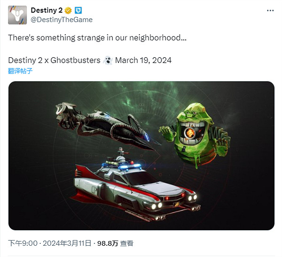Image resolution: width=282 pixels, height=257 pixels.
Task: Click the 2024年3月11日 post date
Action: click(x=67, y=243)
